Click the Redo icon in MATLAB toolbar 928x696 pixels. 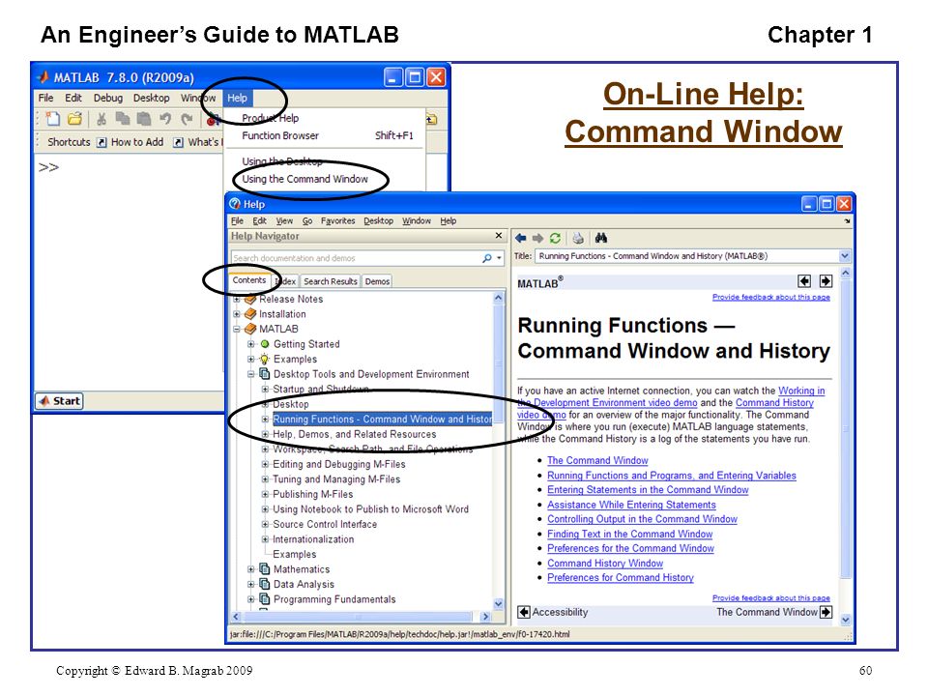coord(187,119)
